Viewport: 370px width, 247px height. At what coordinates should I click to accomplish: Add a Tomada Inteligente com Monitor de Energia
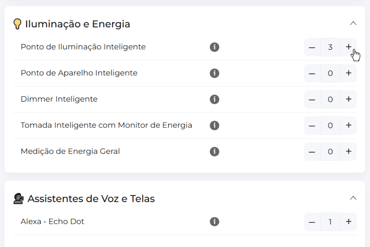[348, 125]
